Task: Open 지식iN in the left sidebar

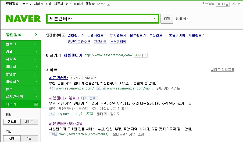Action: click(x=21, y=59)
